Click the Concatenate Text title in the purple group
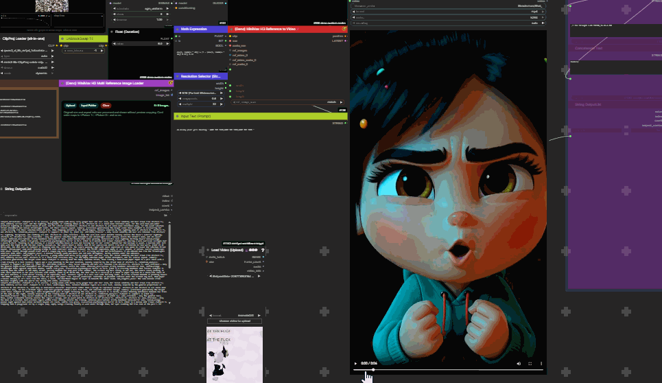The width and height of the screenshot is (662, 383). pos(589,48)
